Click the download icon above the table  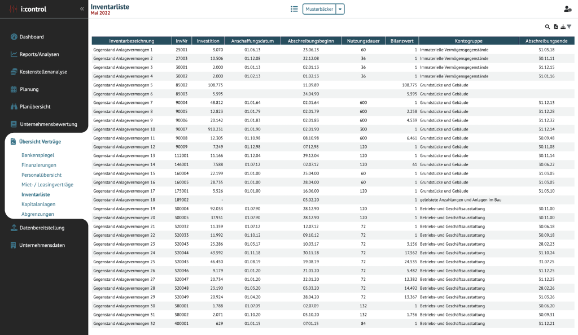tap(562, 27)
